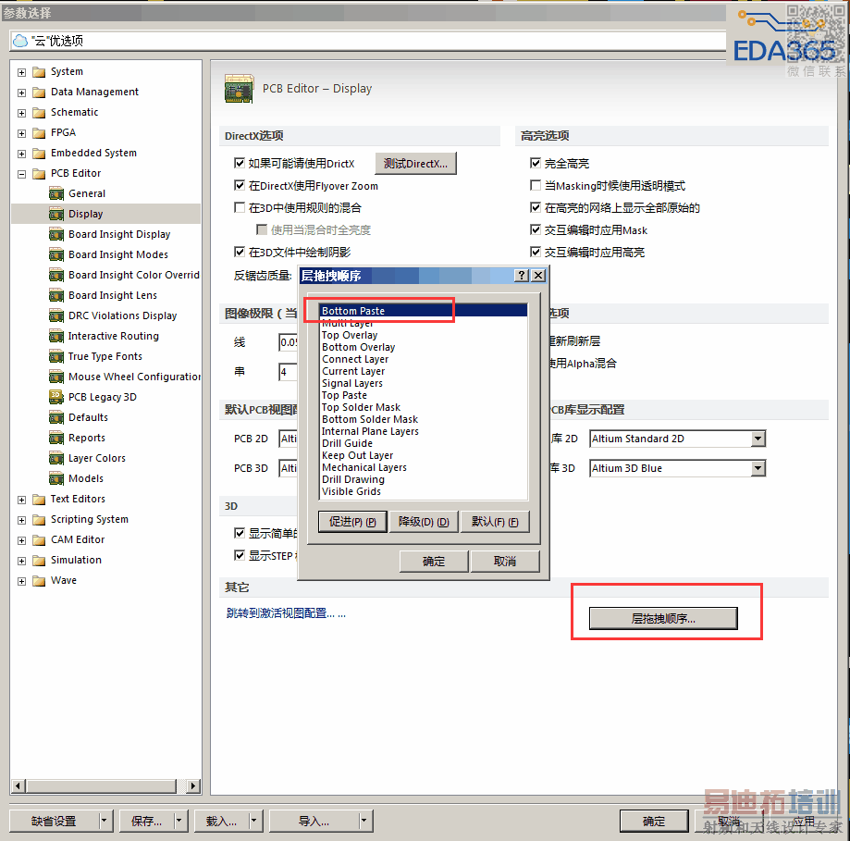Click the default settings button

(x=54, y=821)
